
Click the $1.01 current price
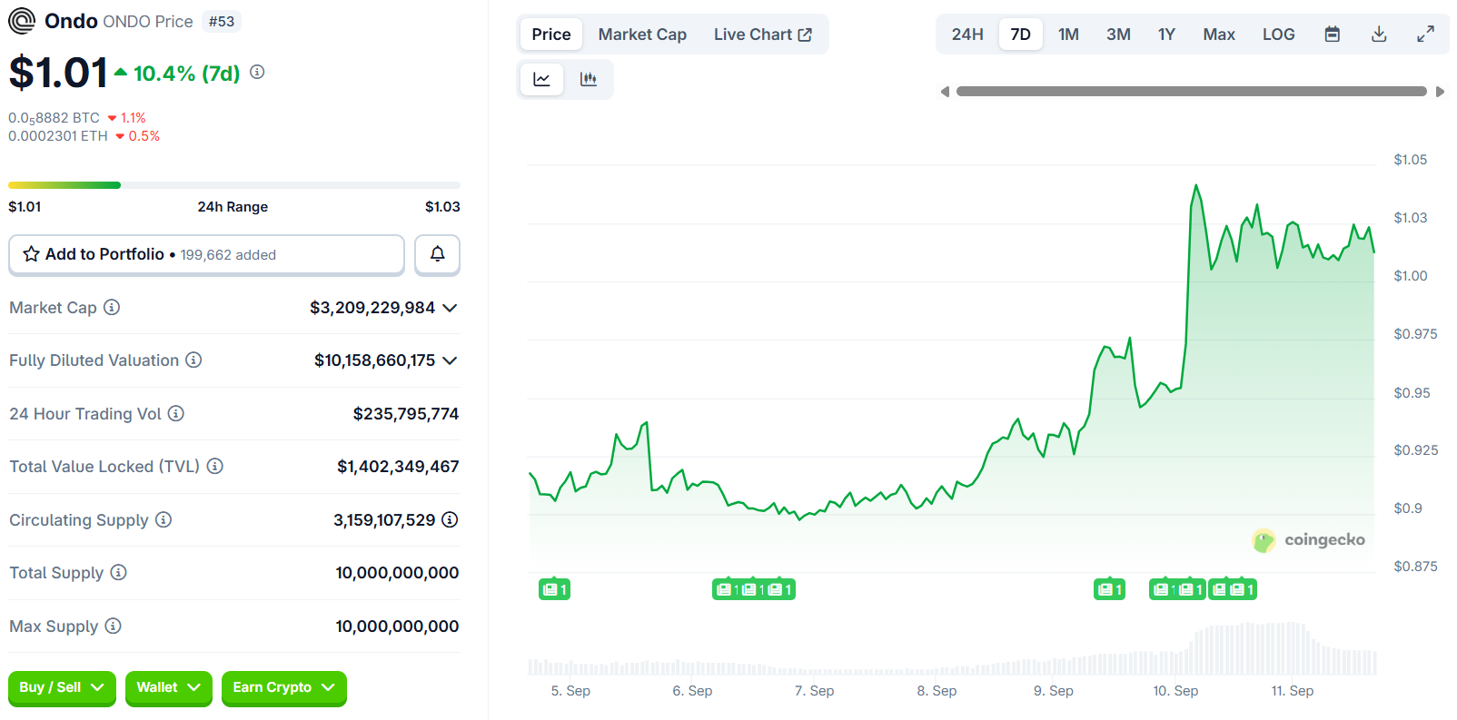(x=58, y=73)
